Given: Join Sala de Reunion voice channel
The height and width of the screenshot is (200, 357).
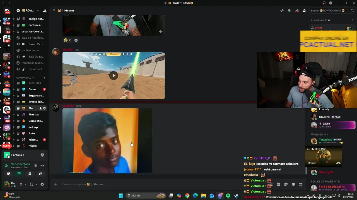Looking at the screenshot, I should point(31,38).
